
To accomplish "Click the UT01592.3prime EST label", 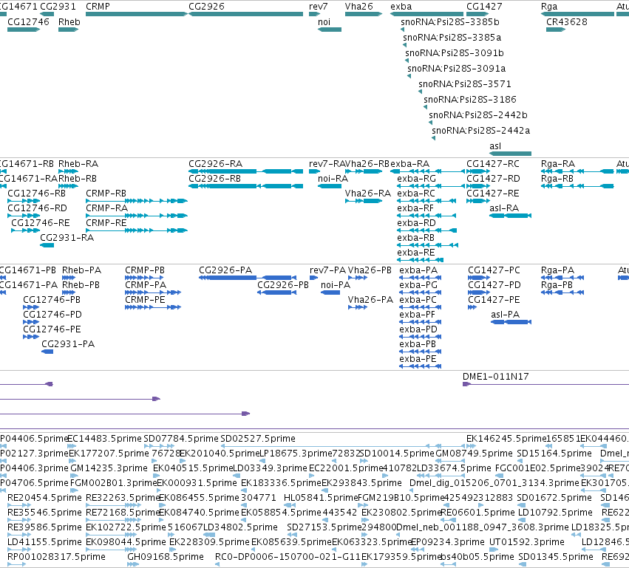I will coord(527,542).
